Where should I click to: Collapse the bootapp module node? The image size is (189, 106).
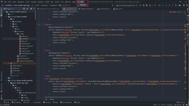[x=6, y=17]
